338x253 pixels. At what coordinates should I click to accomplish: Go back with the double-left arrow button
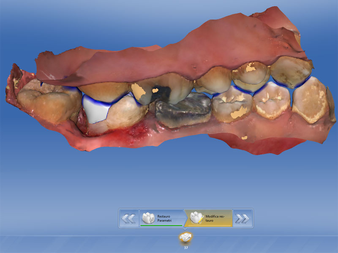point(129,218)
